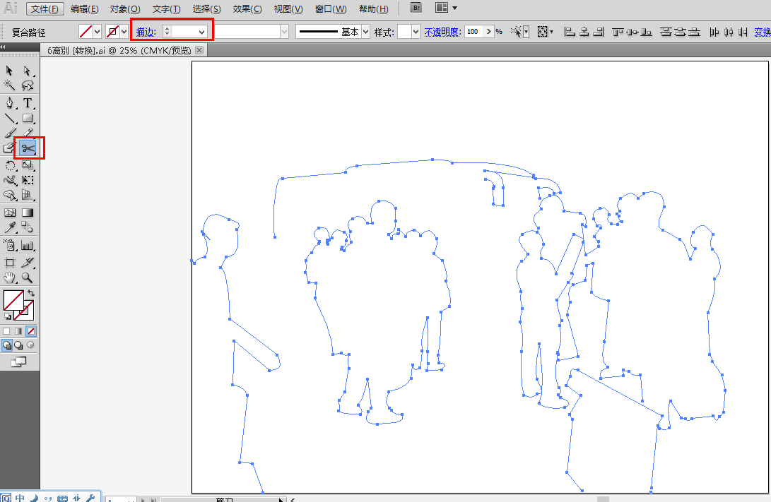The width and height of the screenshot is (771, 502).
Task: Click the Fill color box in toolbox
Action: [13, 300]
